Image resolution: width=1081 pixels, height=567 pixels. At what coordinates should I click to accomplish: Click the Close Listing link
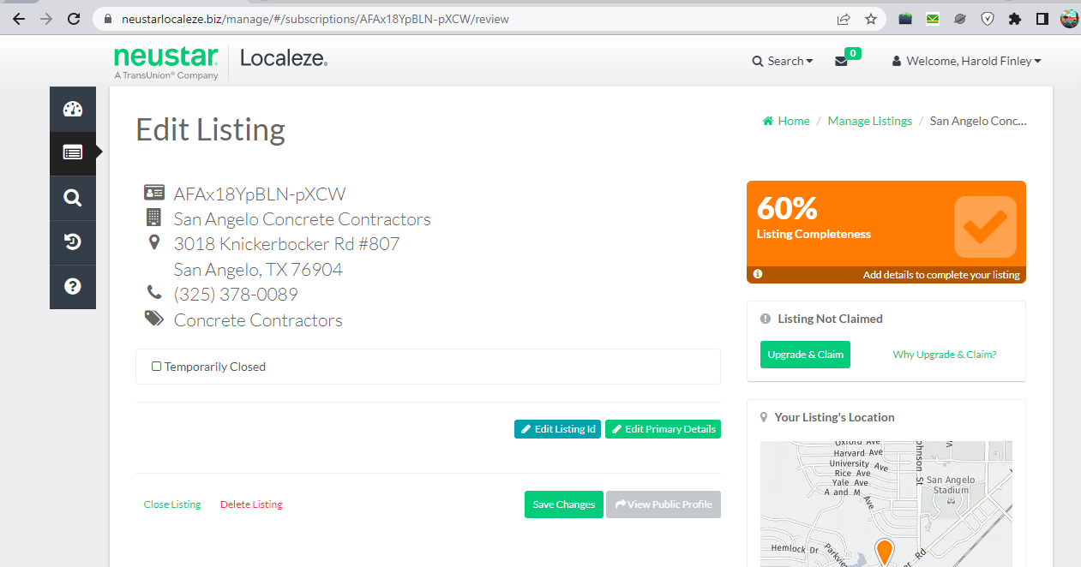click(x=172, y=504)
